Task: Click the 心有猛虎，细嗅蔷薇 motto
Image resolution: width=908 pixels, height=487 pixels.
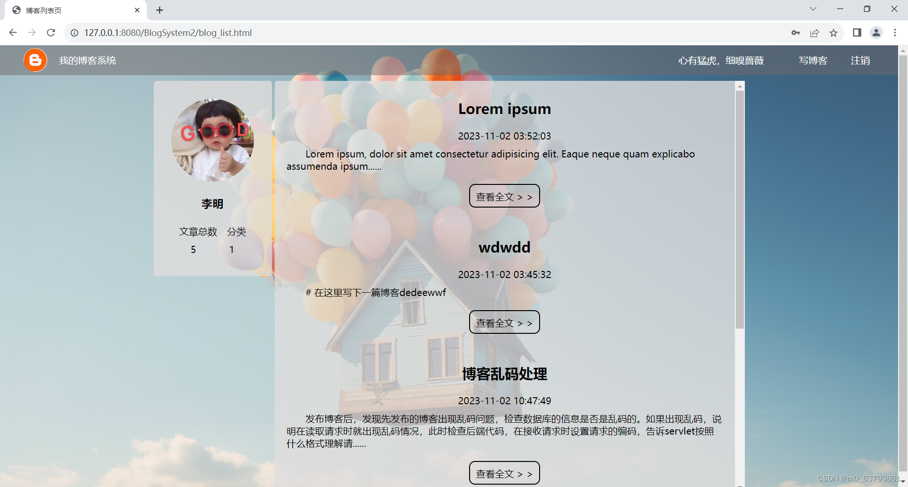Action: (721, 61)
